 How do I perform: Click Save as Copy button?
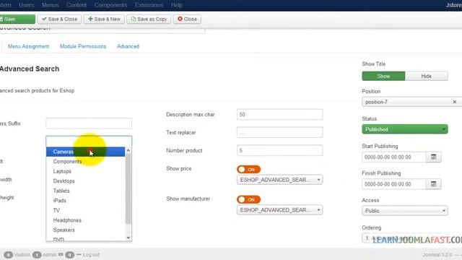(149, 19)
